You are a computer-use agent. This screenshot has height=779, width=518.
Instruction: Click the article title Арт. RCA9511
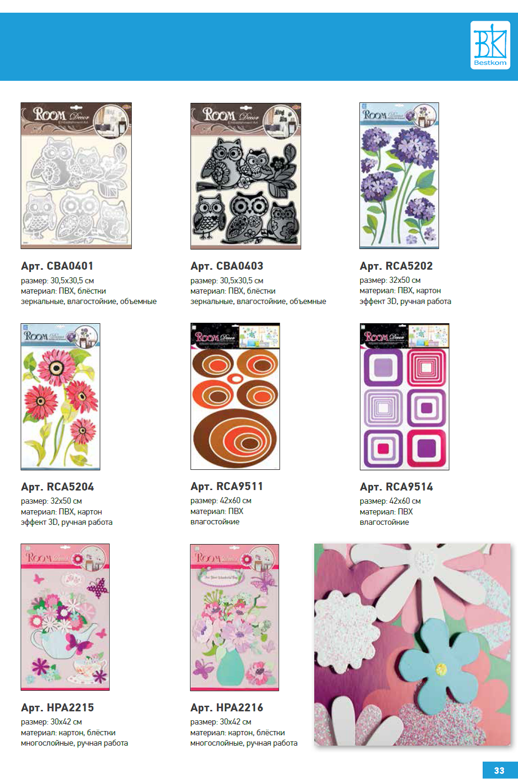click(x=227, y=486)
